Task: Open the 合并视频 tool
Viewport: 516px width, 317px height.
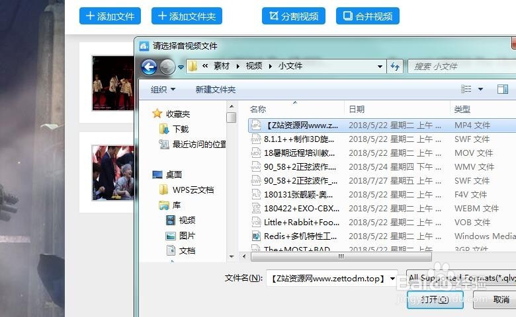Action: (x=368, y=16)
